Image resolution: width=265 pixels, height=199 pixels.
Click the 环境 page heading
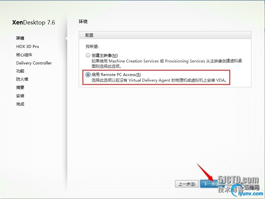point(83,21)
